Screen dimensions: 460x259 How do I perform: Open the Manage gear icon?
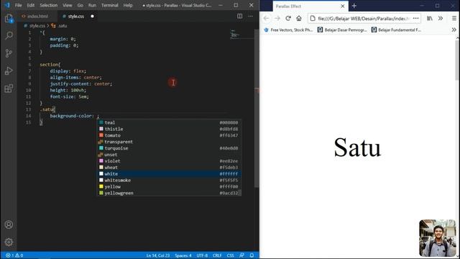tap(9, 242)
